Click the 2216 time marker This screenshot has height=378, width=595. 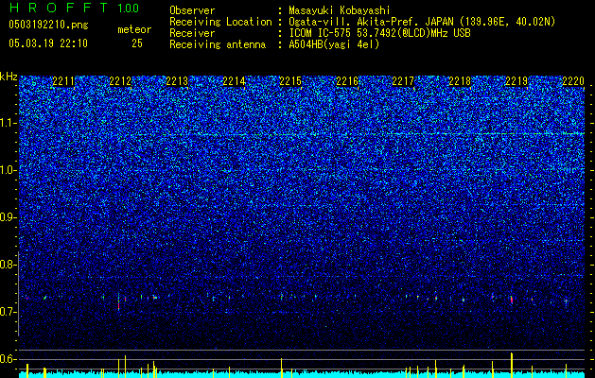point(347,81)
